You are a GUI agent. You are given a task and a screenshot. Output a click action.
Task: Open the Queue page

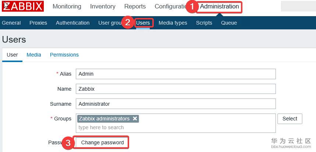(x=229, y=23)
